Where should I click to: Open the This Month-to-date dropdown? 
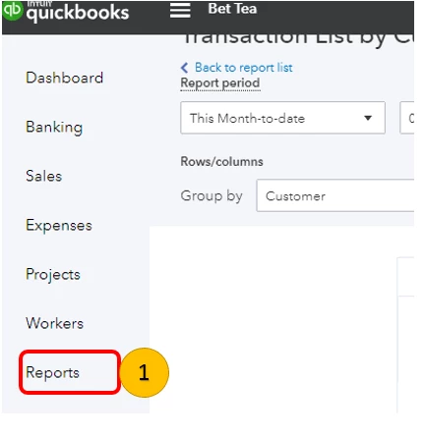(282, 118)
